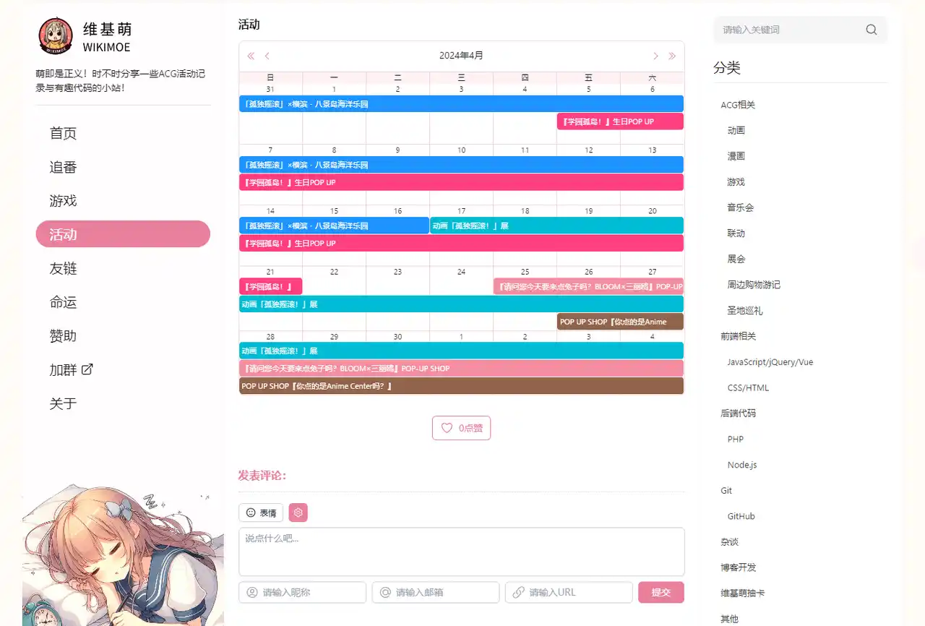925x626 pixels.
Task: Focus the 说点什么吧 comment text box
Action: click(461, 551)
